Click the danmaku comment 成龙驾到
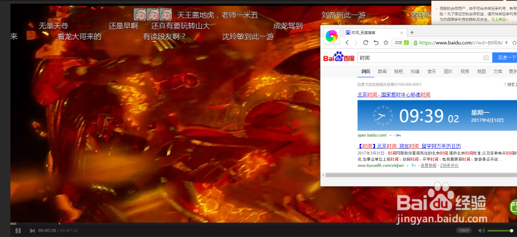 (288, 26)
